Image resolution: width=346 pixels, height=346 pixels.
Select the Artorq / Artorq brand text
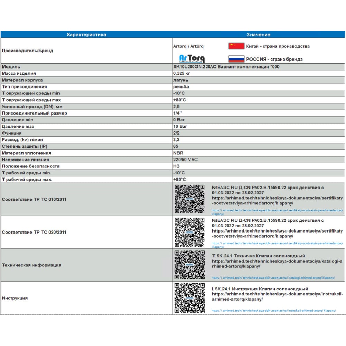[189, 46]
